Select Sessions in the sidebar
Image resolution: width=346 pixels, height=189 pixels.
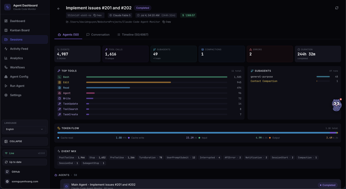point(25,39)
